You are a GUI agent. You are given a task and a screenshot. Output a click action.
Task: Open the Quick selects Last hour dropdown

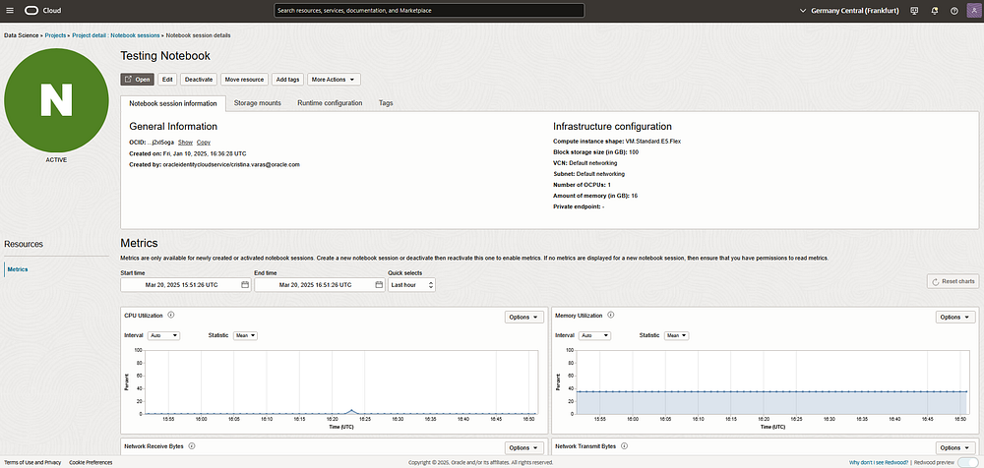(411, 285)
